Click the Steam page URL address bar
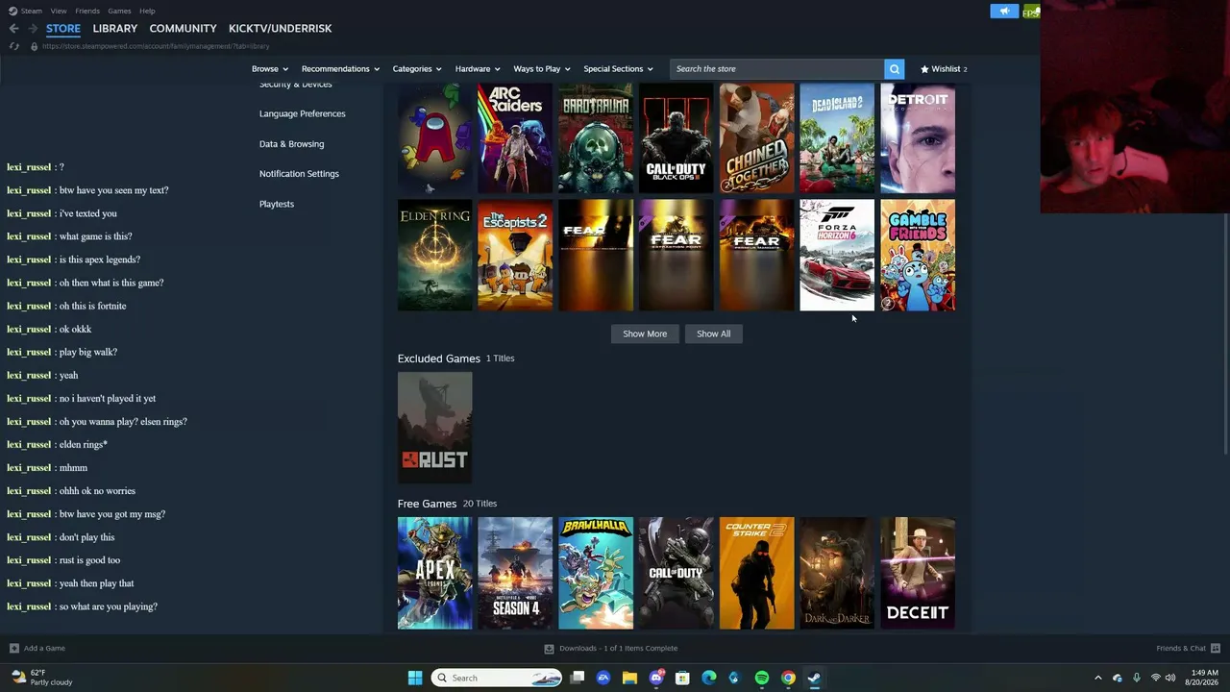The image size is (1230, 692). [x=156, y=46]
